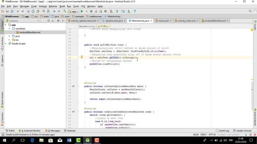Open the File menu
The height and width of the screenshot is (144, 257).
(x=3, y=6)
